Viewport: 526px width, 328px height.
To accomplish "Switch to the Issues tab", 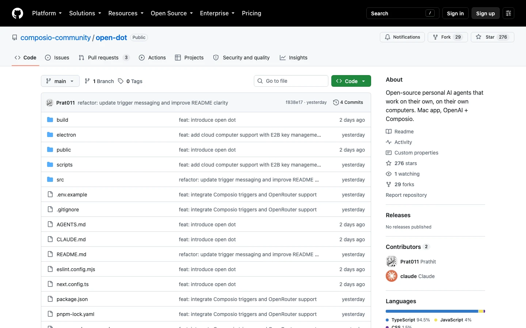I will click(x=57, y=58).
